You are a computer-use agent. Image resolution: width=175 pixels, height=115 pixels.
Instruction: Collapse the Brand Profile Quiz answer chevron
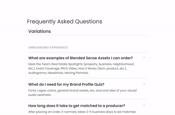pos(144,84)
